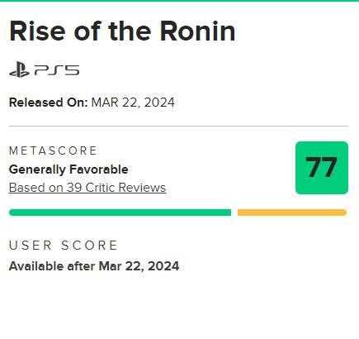Click the PlayStation logo icon
Screen dimensions: 359x339
click(19, 70)
